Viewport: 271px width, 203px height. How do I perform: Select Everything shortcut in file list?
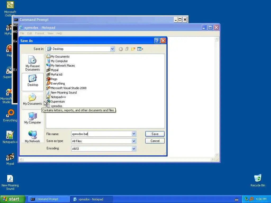tap(56, 84)
